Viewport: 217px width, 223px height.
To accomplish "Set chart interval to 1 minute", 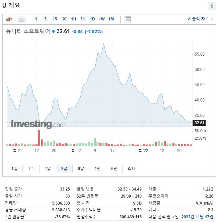I will tap(36, 19).
